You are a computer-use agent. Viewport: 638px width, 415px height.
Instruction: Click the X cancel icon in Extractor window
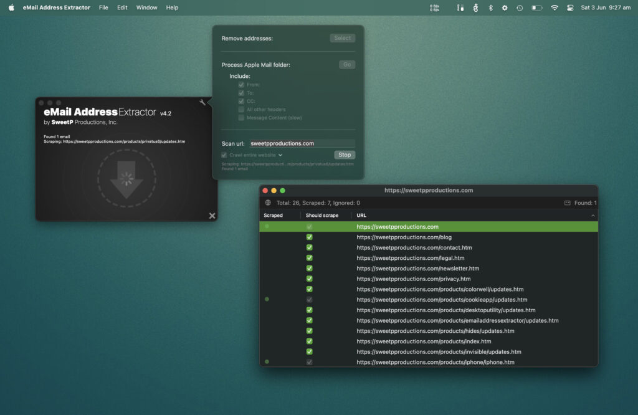click(212, 216)
